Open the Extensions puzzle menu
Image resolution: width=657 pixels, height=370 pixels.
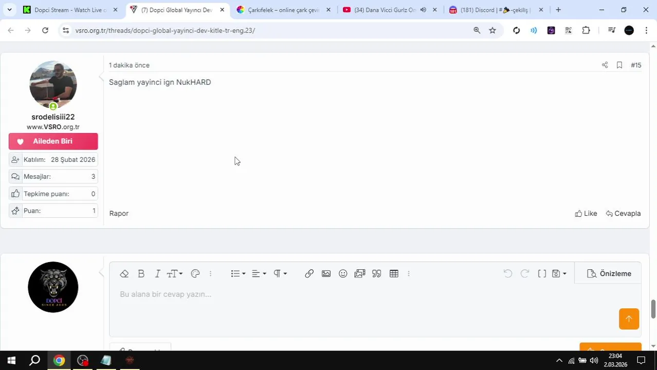coord(586,30)
